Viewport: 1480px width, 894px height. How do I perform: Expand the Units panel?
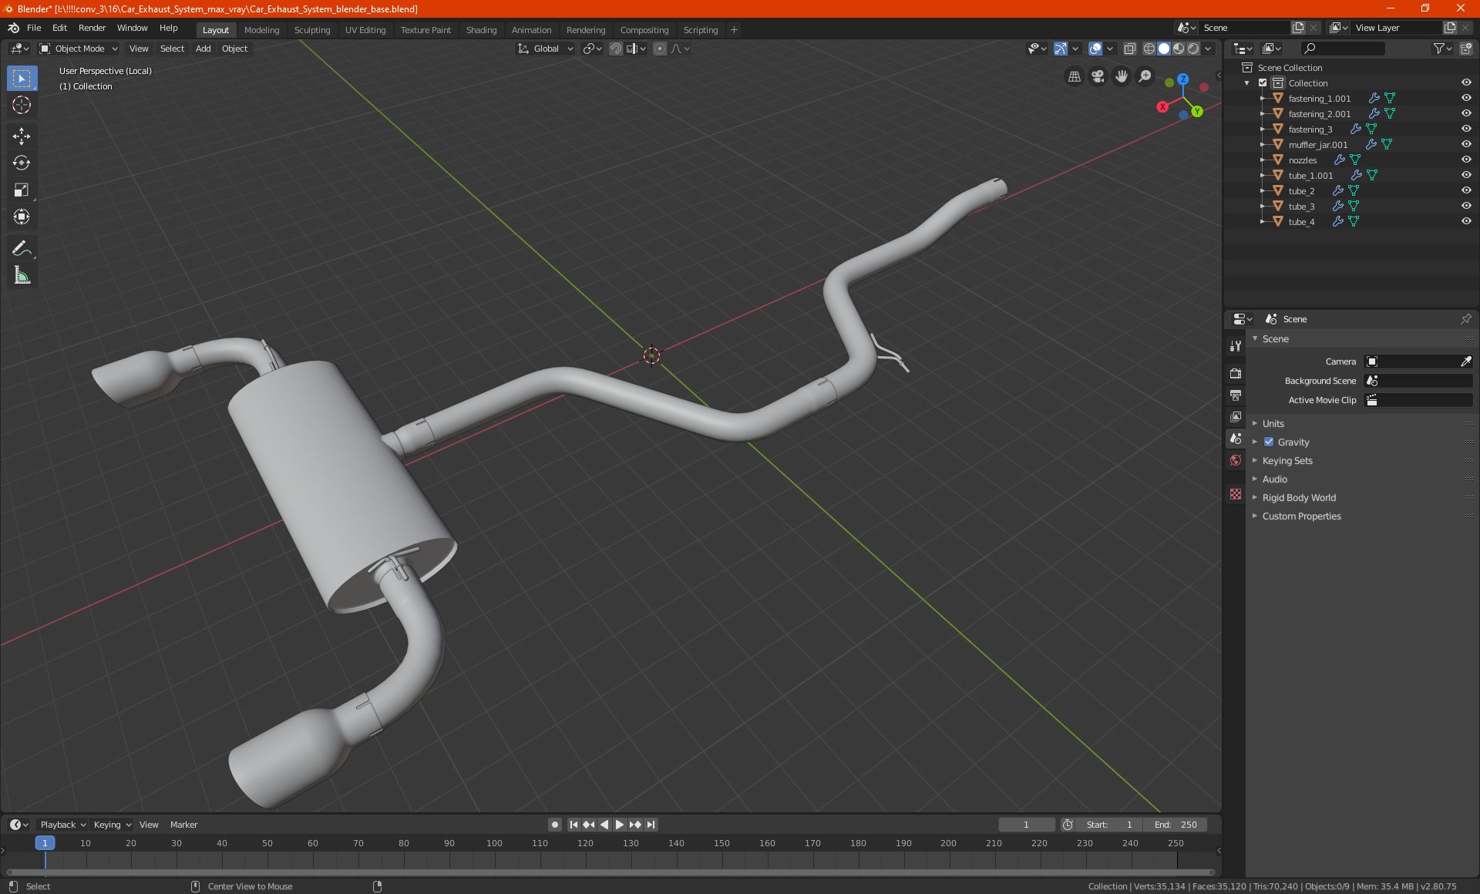pos(1273,424)
